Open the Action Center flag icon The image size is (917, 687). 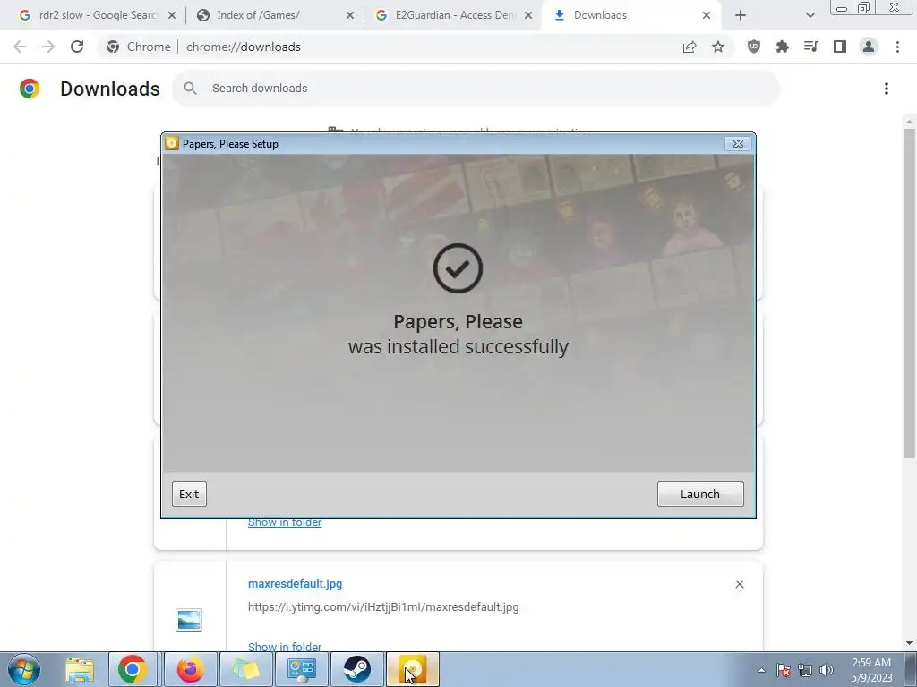[784, 670]
